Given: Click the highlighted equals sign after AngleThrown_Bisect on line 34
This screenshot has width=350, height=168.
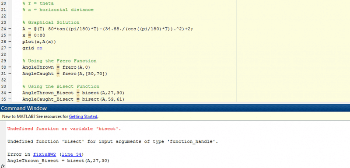Looking at the screenshot, I should pyautogui.click(x=78, y=93).
